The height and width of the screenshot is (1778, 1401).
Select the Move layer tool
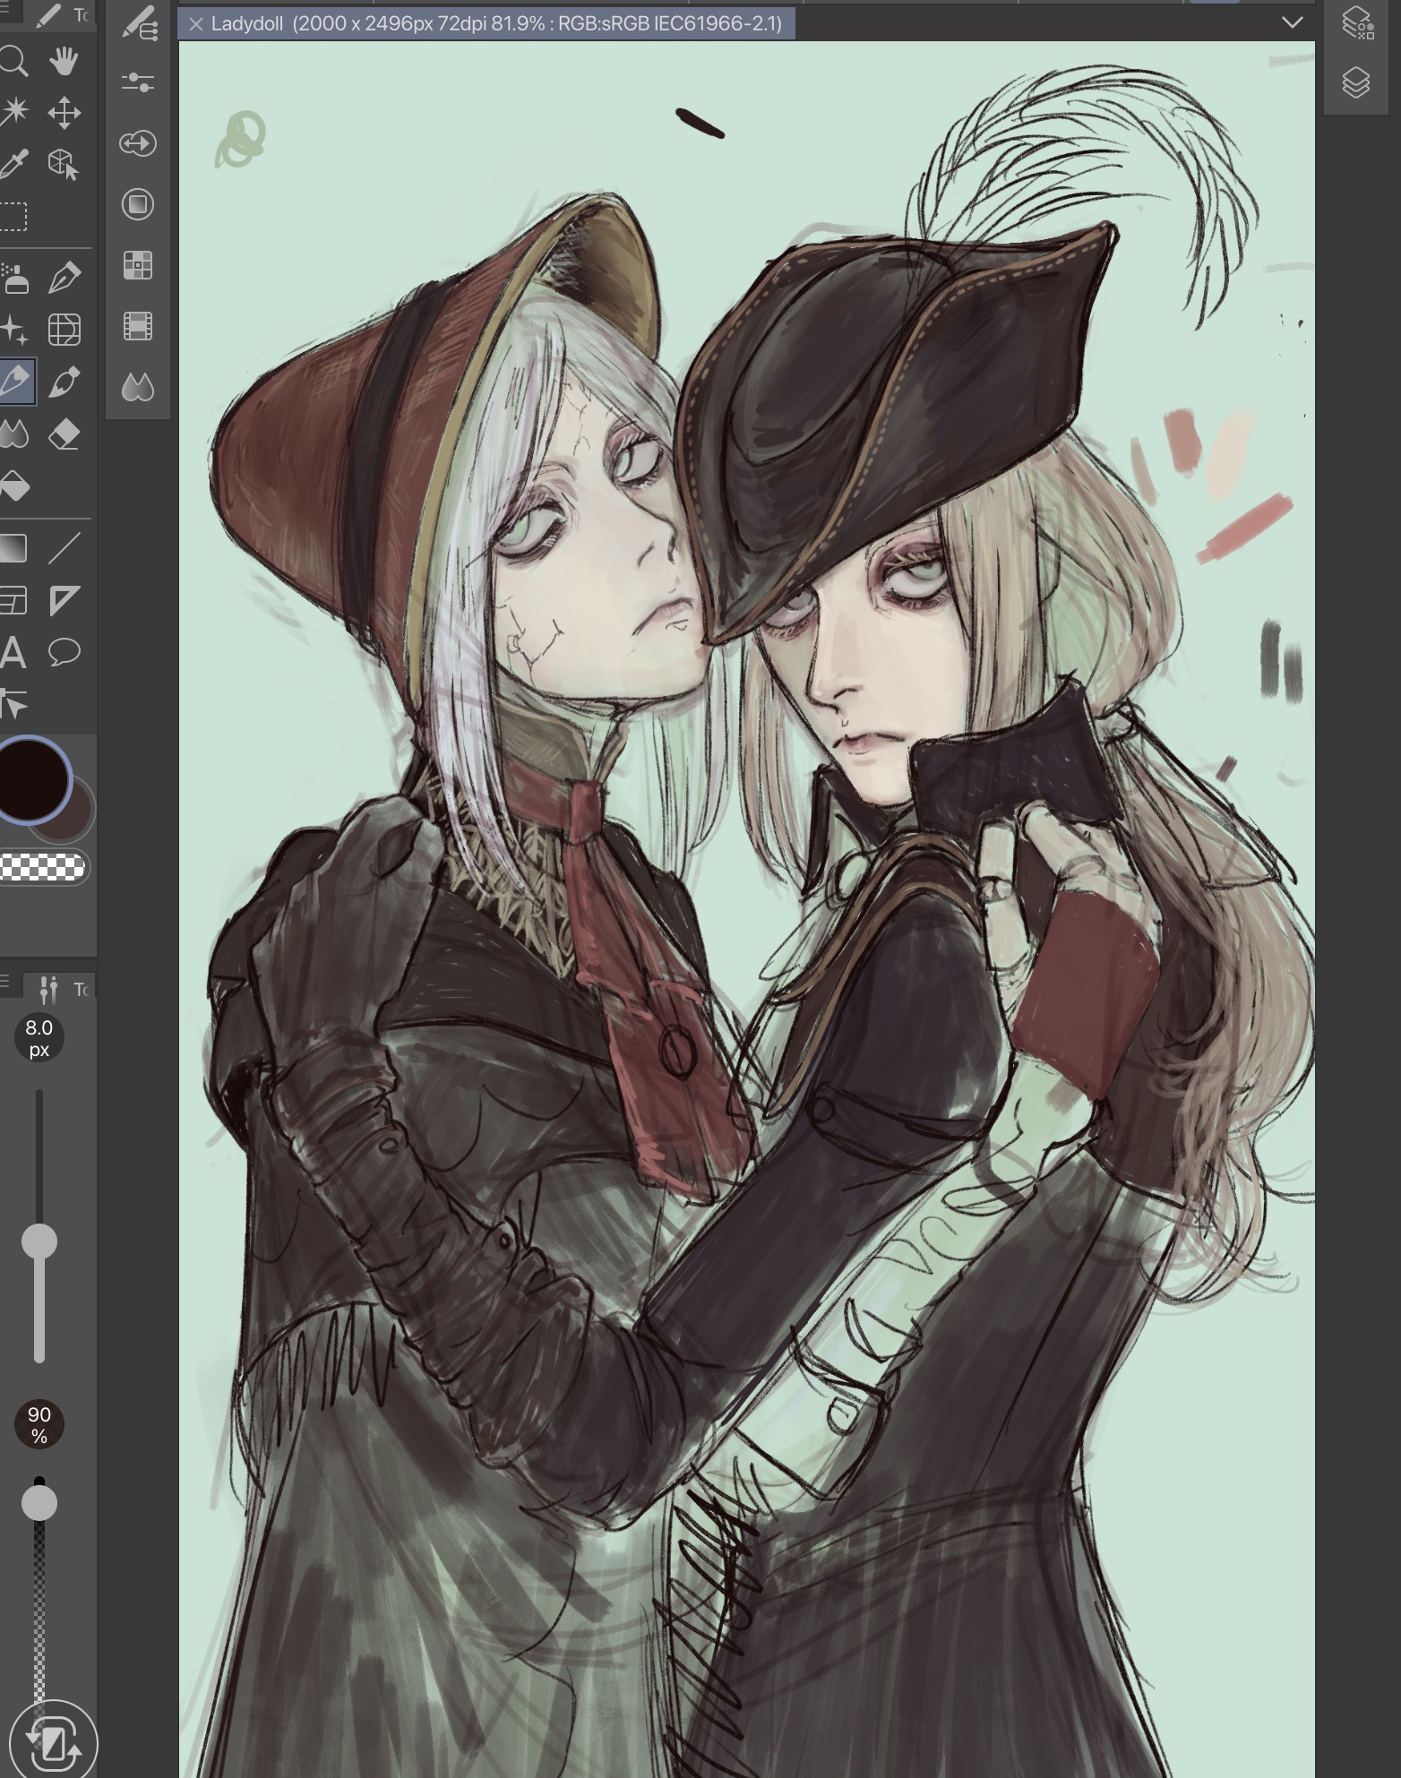click(64, 113)
